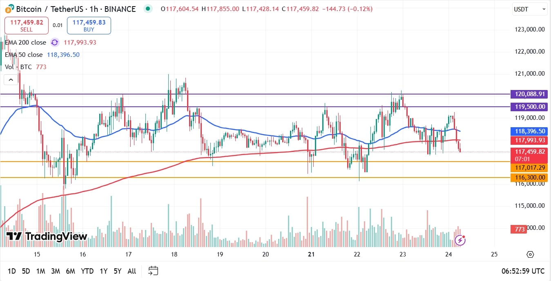Select the 1D time range
Viewport: 551px width, 281px height.
point(12,271)
